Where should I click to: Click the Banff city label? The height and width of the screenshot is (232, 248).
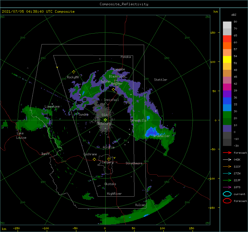45,154
